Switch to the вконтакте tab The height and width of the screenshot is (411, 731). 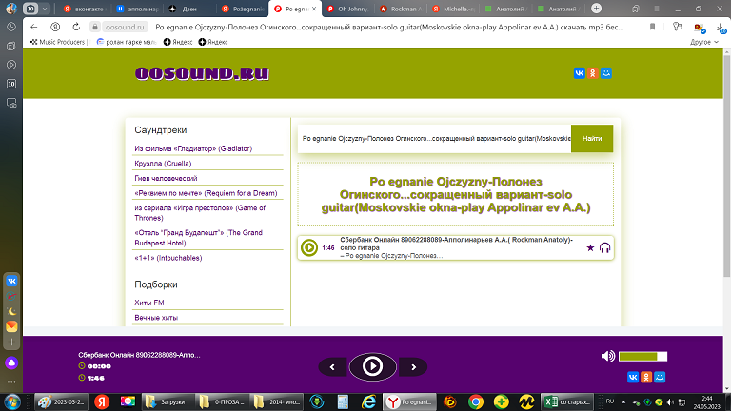coord(84,9)
